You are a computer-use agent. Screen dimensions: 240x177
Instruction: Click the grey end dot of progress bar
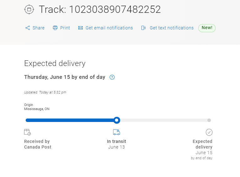[209, 120]
